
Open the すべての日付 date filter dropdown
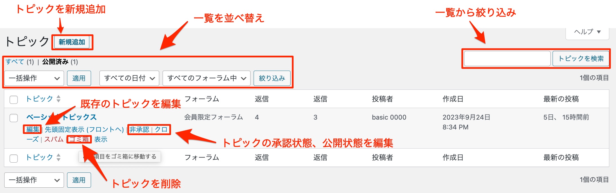pos(129,78)
